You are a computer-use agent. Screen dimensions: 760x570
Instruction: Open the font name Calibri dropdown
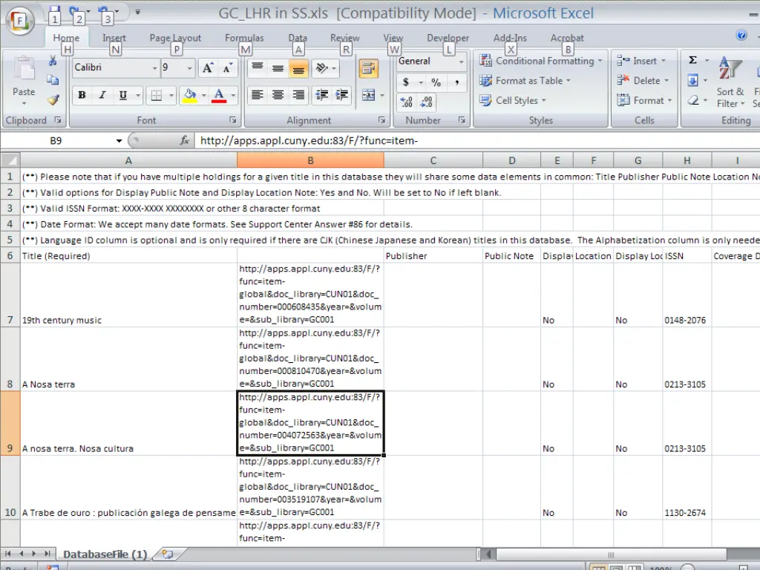[x=154, y=68]
